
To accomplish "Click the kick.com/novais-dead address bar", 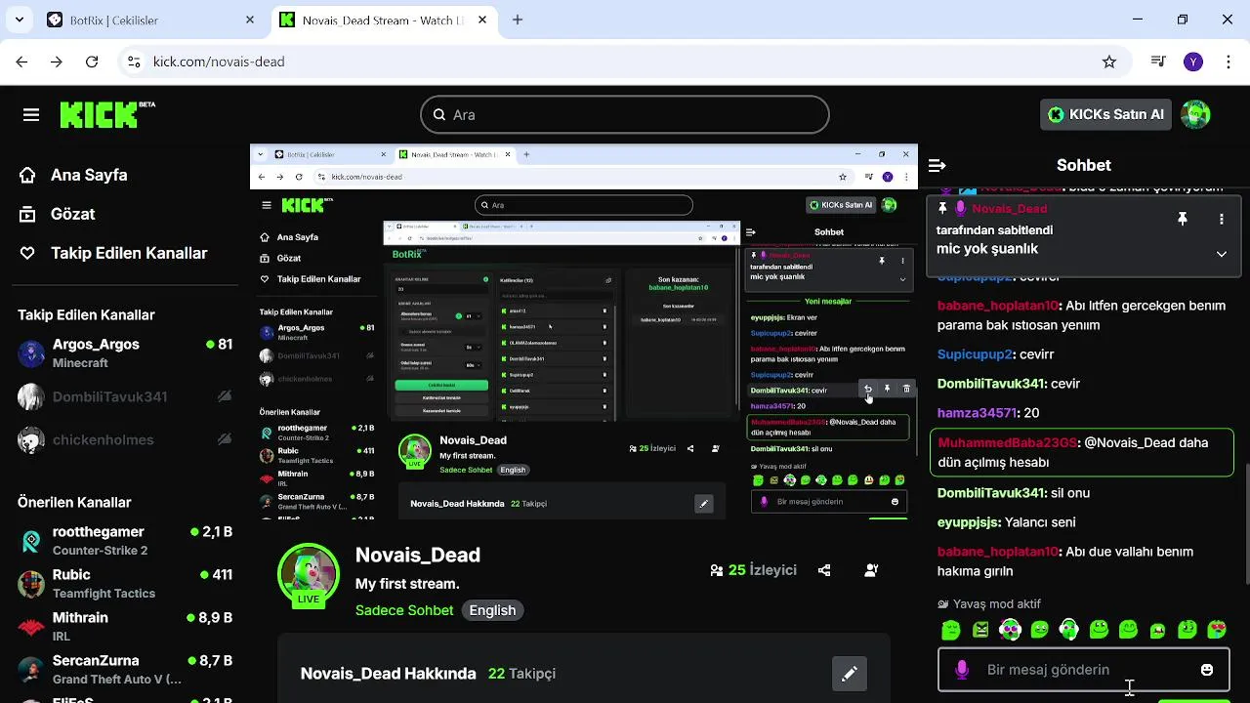I will tap(623, 62).
